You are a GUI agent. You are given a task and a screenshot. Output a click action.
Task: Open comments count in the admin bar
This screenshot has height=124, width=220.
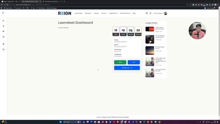[x=28, y=8]
